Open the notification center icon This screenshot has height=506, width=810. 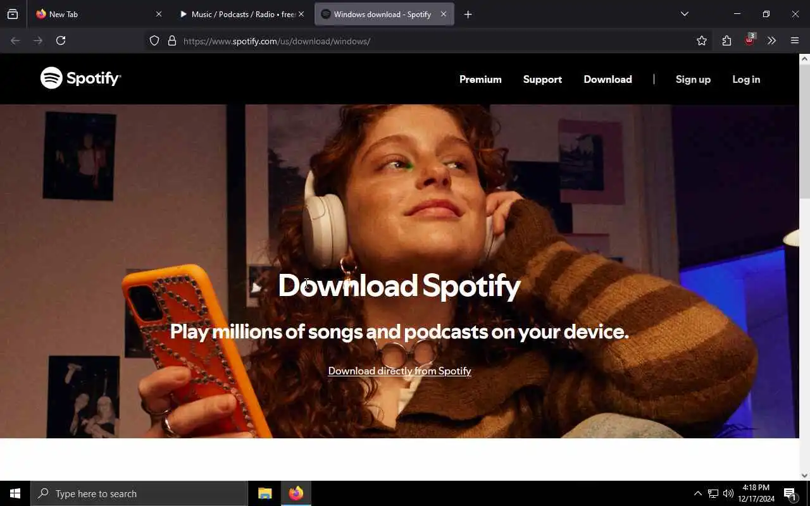click(x=790, y=493)
